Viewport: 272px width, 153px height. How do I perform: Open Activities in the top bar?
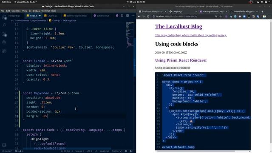(x=6, y=2)
